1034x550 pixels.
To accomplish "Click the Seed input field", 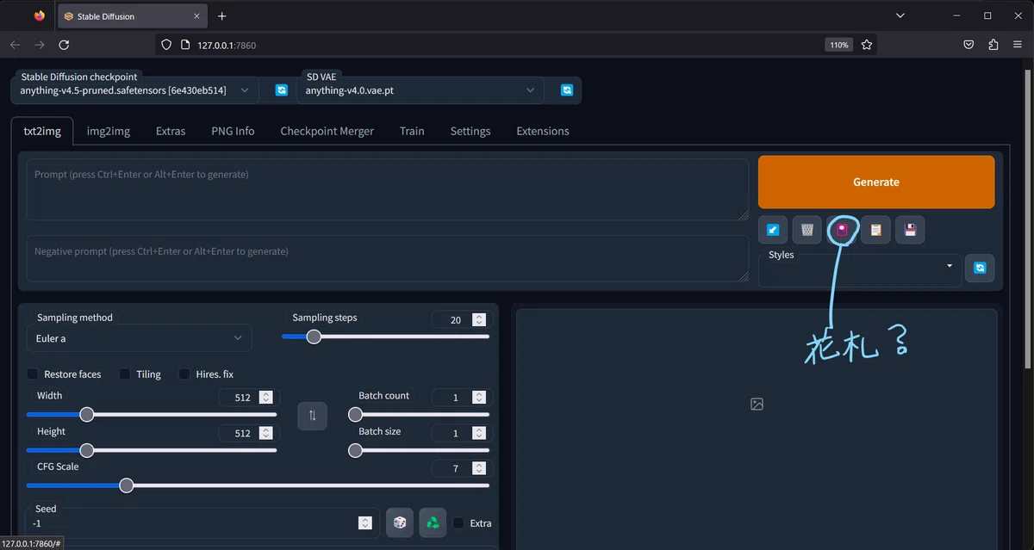I will [x=202, y=522].
